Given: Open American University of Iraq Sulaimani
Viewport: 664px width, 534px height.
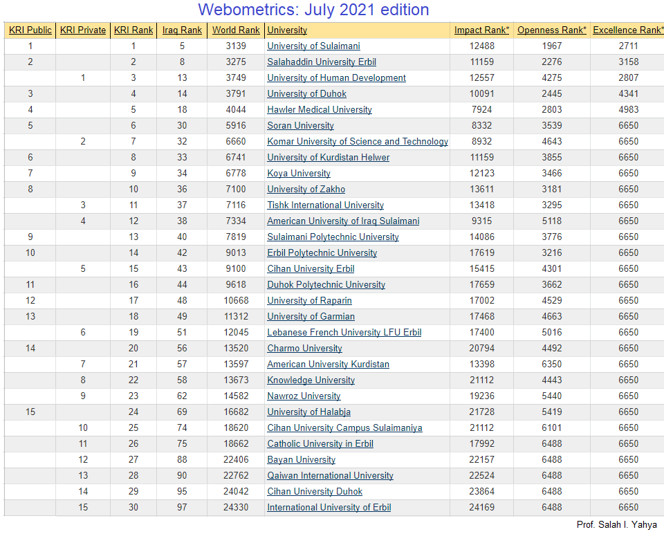Looking at the screenshot, I should (x=343, y=221).
